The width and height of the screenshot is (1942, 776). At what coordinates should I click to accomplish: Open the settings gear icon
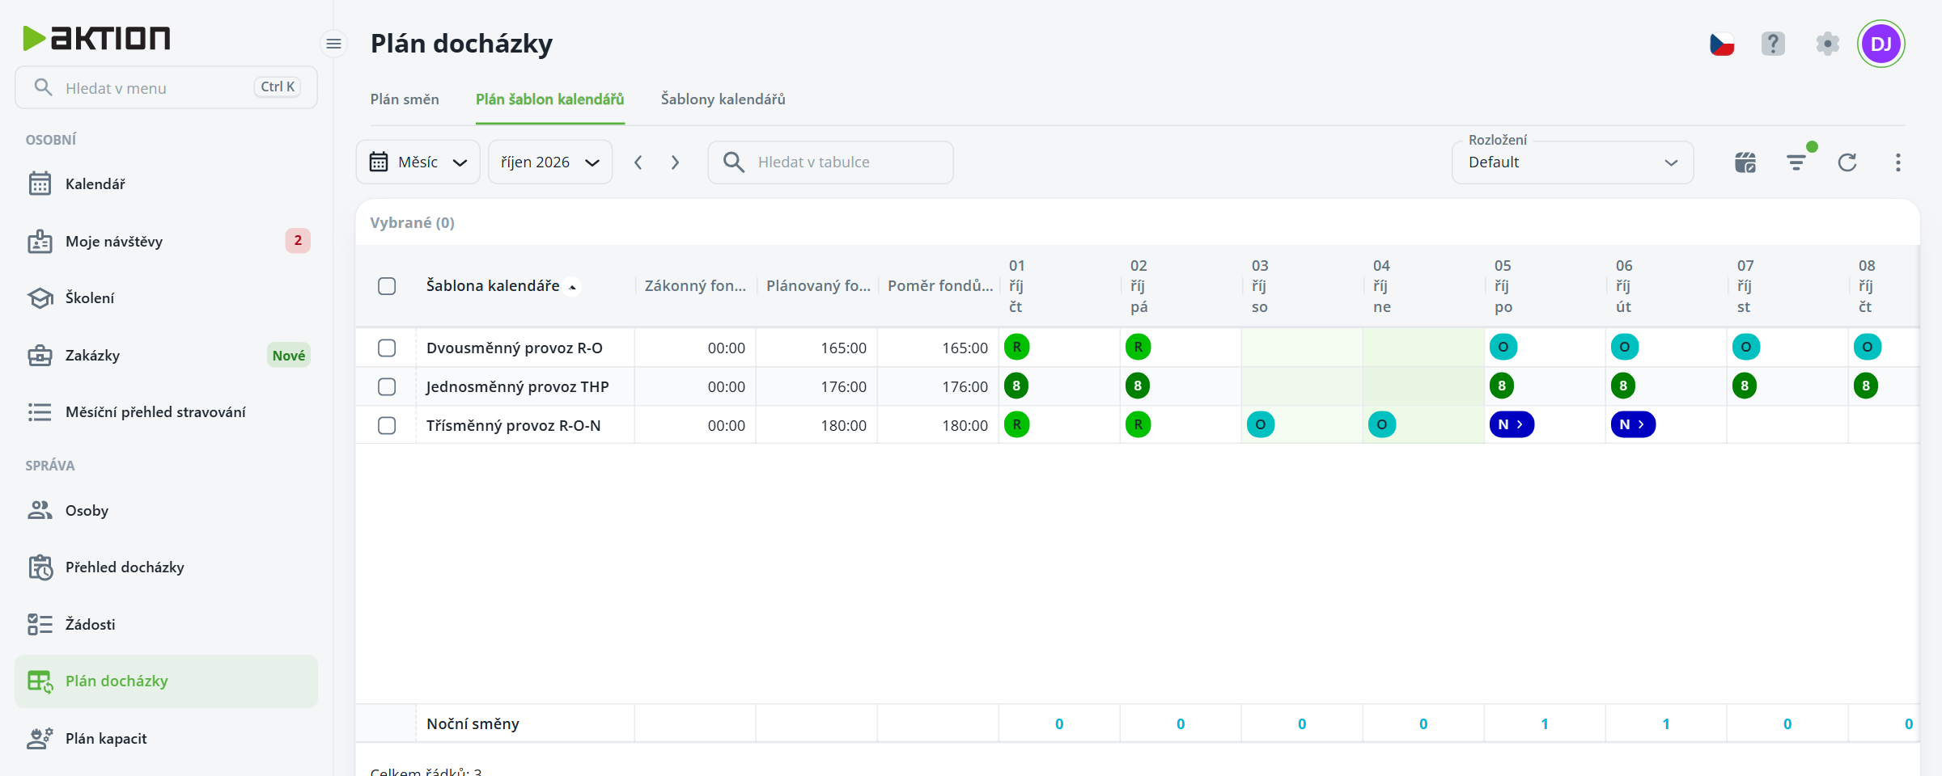[1827, 44]
